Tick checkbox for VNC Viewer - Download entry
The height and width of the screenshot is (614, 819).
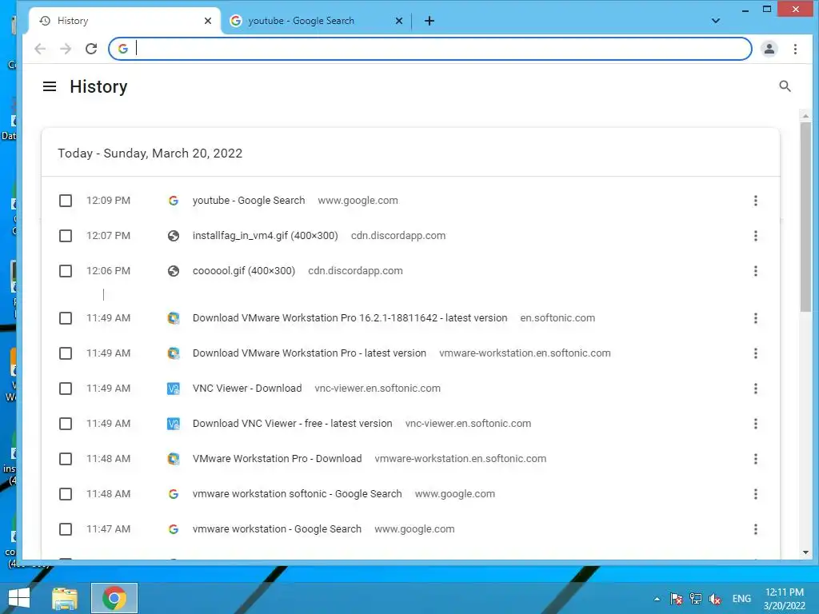click(x=66, y=389)
